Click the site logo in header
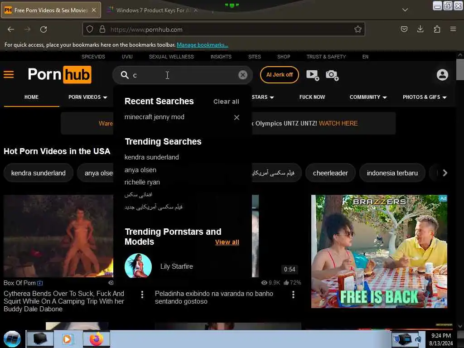Viewport: 464px width, 348px height. [59, 74]
